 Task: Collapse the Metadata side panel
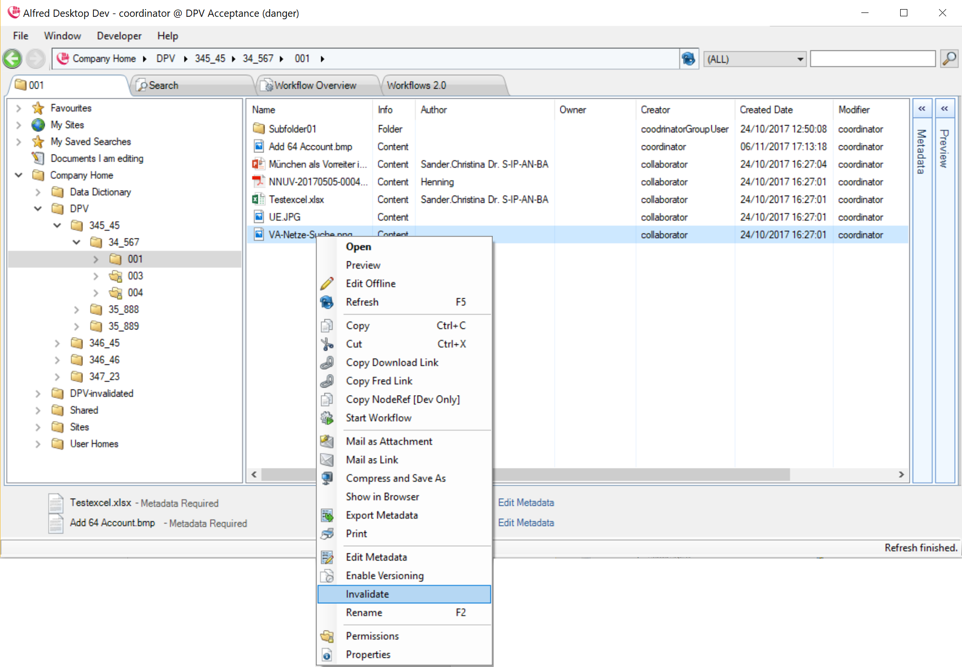pos(921,109)
